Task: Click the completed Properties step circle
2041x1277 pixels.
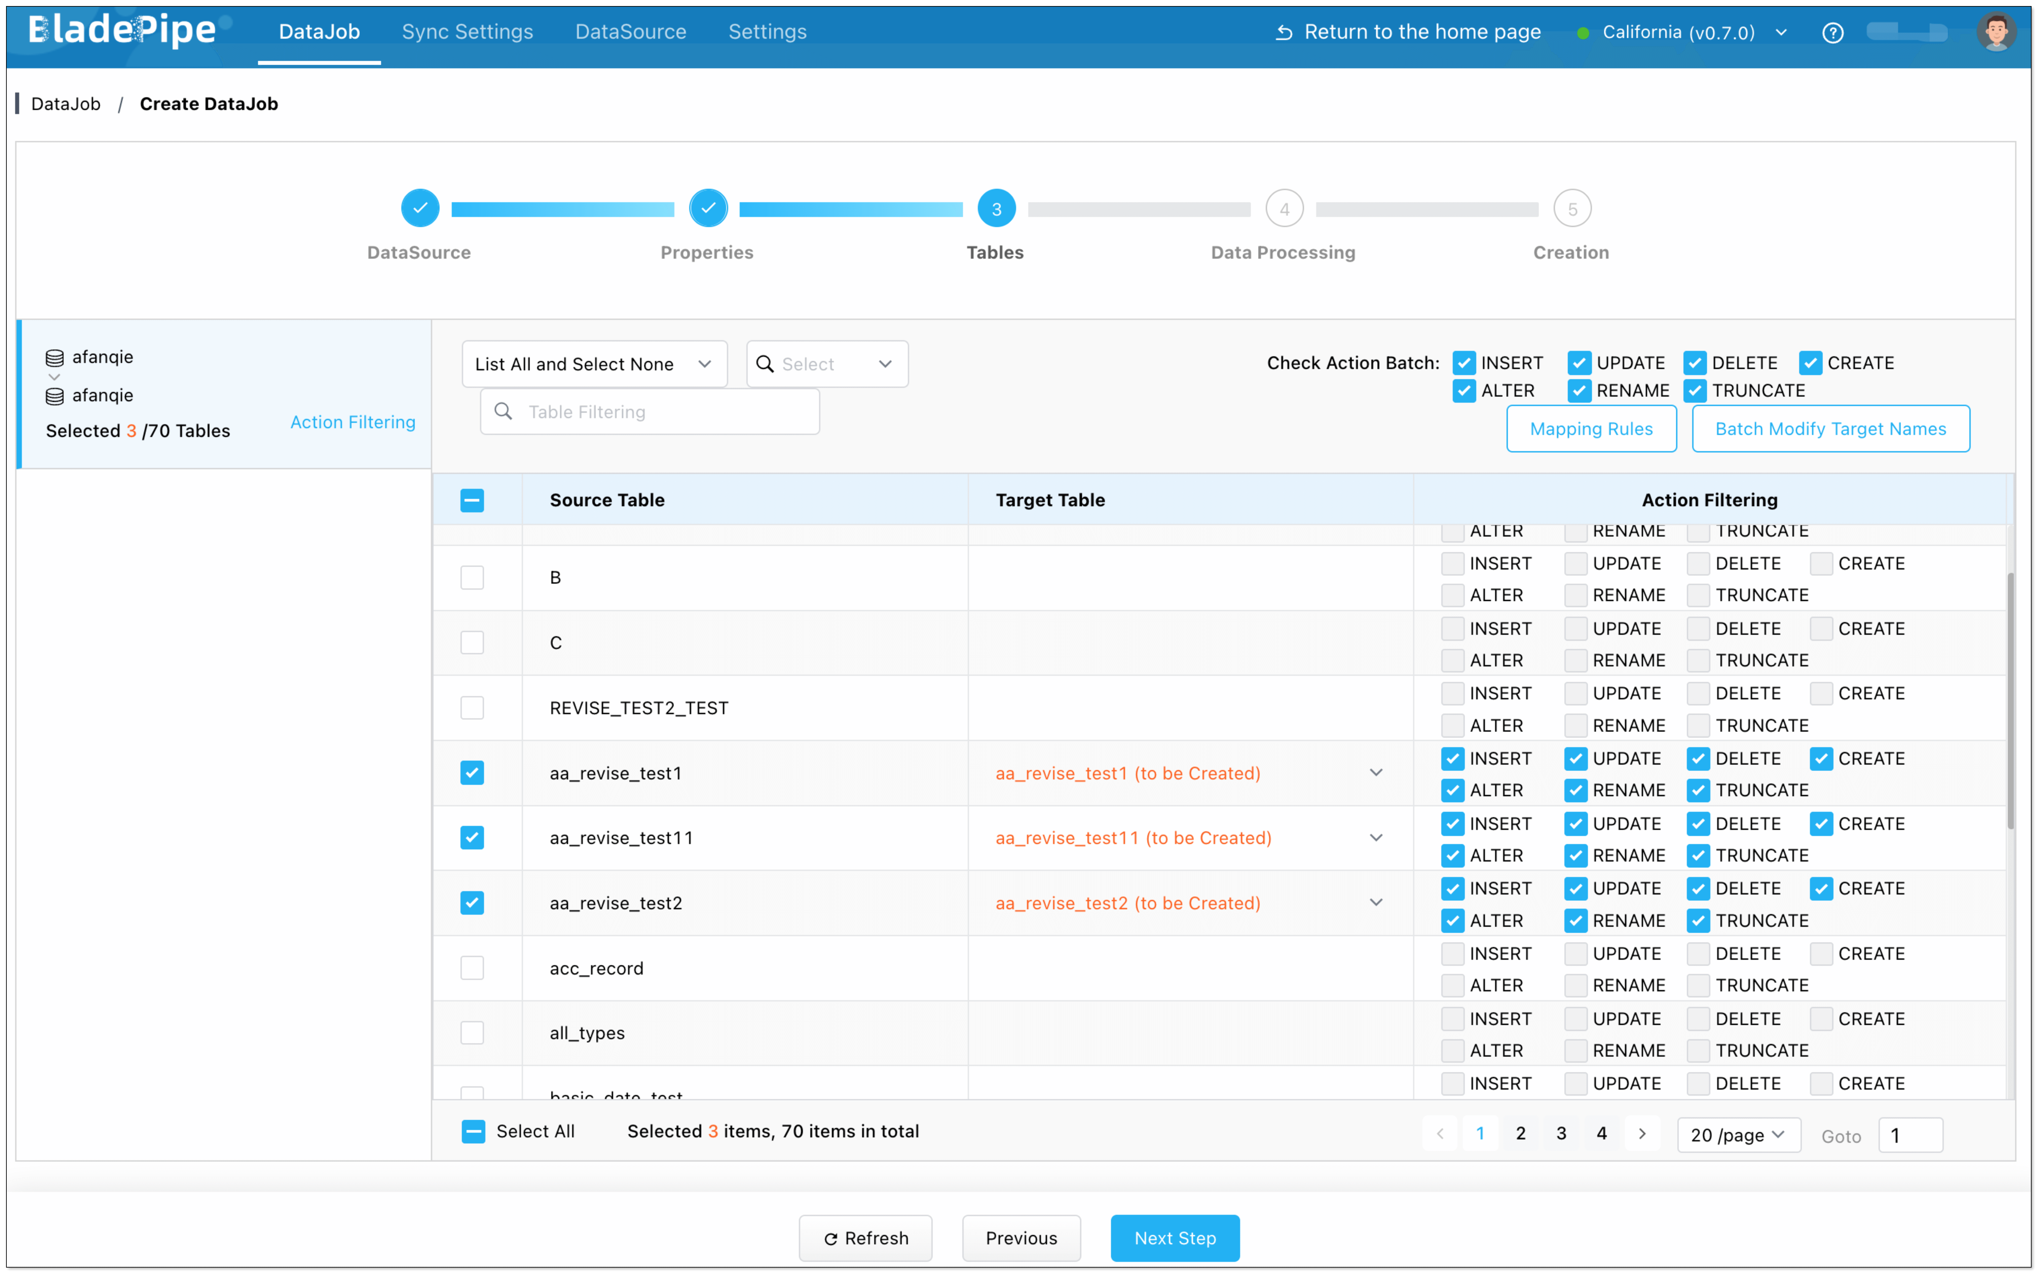Action: 708,209
